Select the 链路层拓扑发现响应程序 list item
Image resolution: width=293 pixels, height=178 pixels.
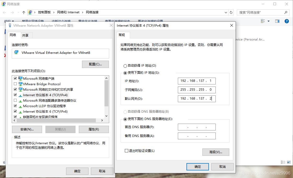point(40,117)
